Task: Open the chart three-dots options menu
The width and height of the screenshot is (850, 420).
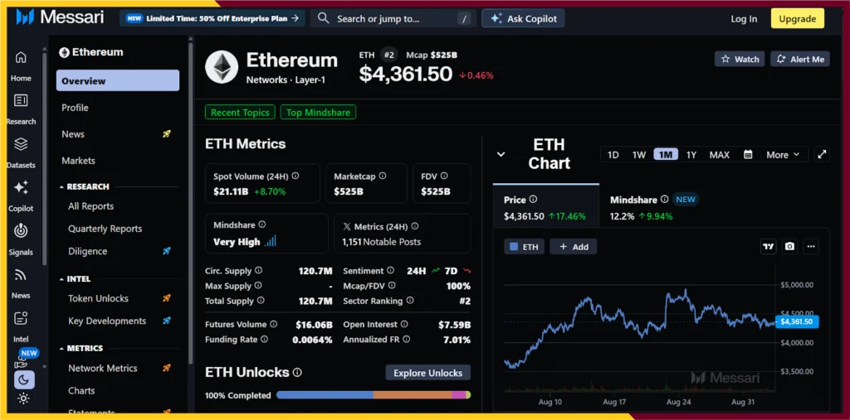Action: [811, 246]
